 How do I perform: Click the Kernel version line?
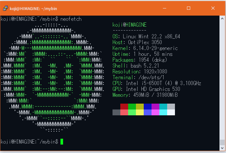coord(145,48)
